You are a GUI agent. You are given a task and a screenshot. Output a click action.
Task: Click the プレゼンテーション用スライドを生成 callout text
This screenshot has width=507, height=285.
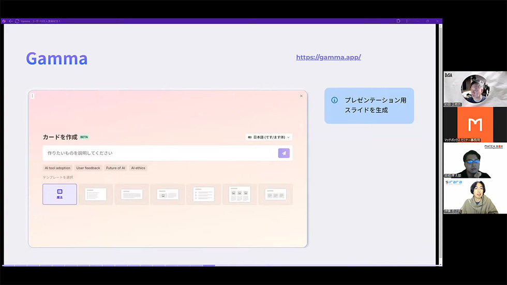tap(376, 106)
